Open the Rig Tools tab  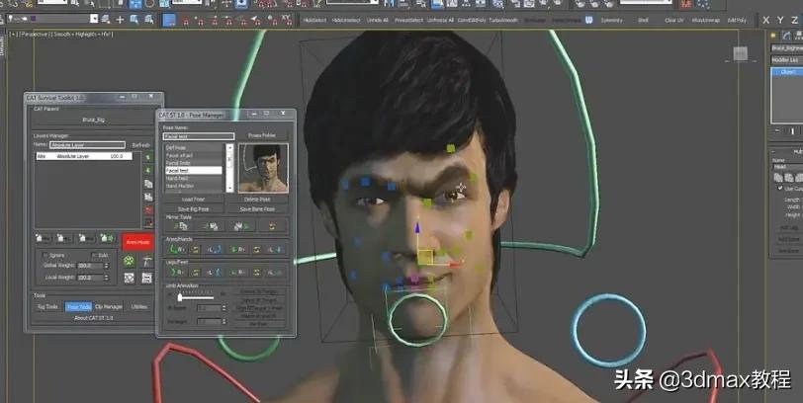point(47,307)
